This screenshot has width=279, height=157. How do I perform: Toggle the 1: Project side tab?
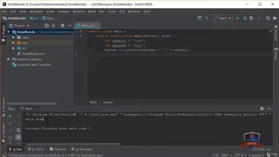pyautogui.click(x=3, y=33)
